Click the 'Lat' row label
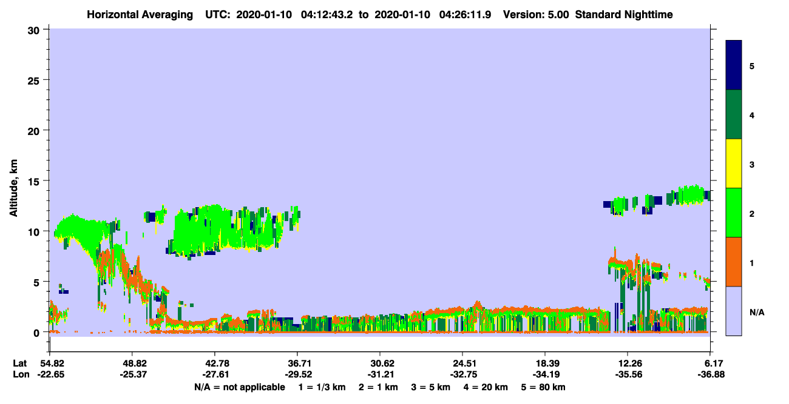This screenshot has width=789, height=404. tap(19, 363)
